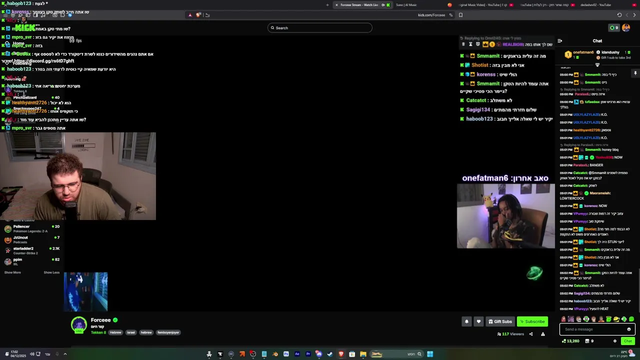640x360 pixels.
Task: Open Blender from the taskbar
Action: click(275, 354)
